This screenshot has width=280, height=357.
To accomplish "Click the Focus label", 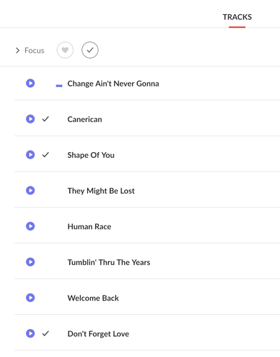I will 34,51.
